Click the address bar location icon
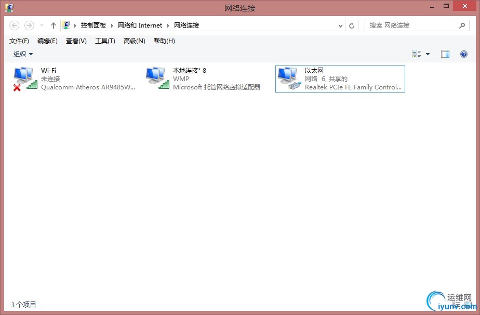Image resolution: width=480 pixels, height=315 pixels. [x=66, y=25]
